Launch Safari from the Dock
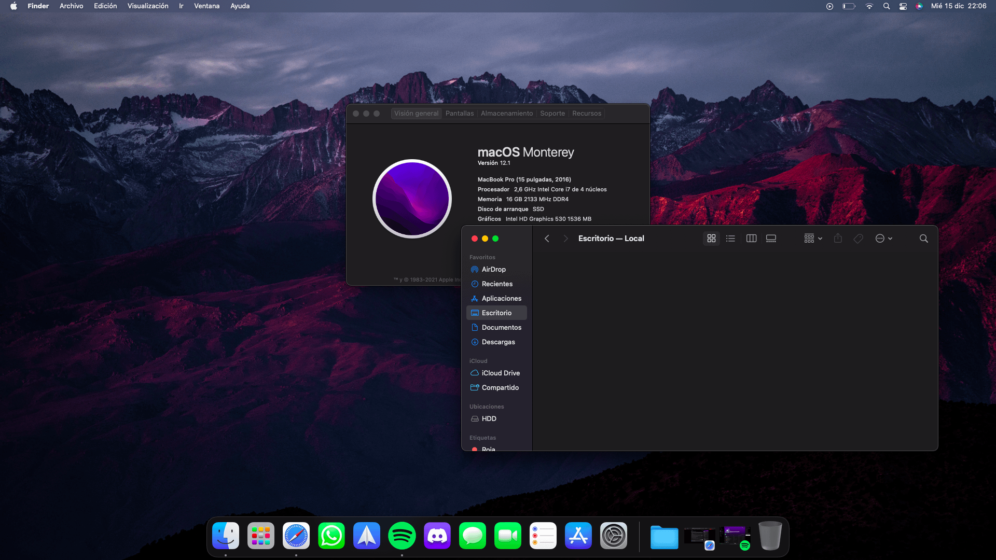The image size is (996, 560). [x=296, y=536]
